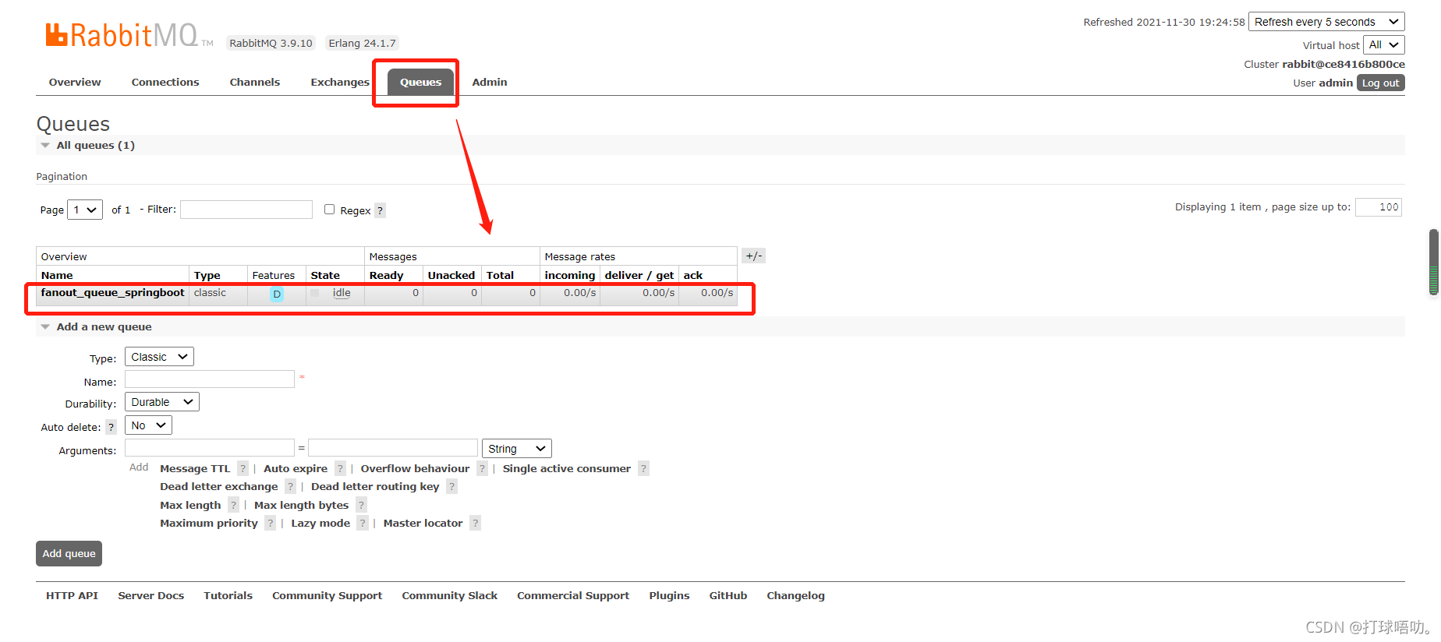Add the Lazy mode argument
The width and height of the screenshot is (1441, 642).
(320, 523)
